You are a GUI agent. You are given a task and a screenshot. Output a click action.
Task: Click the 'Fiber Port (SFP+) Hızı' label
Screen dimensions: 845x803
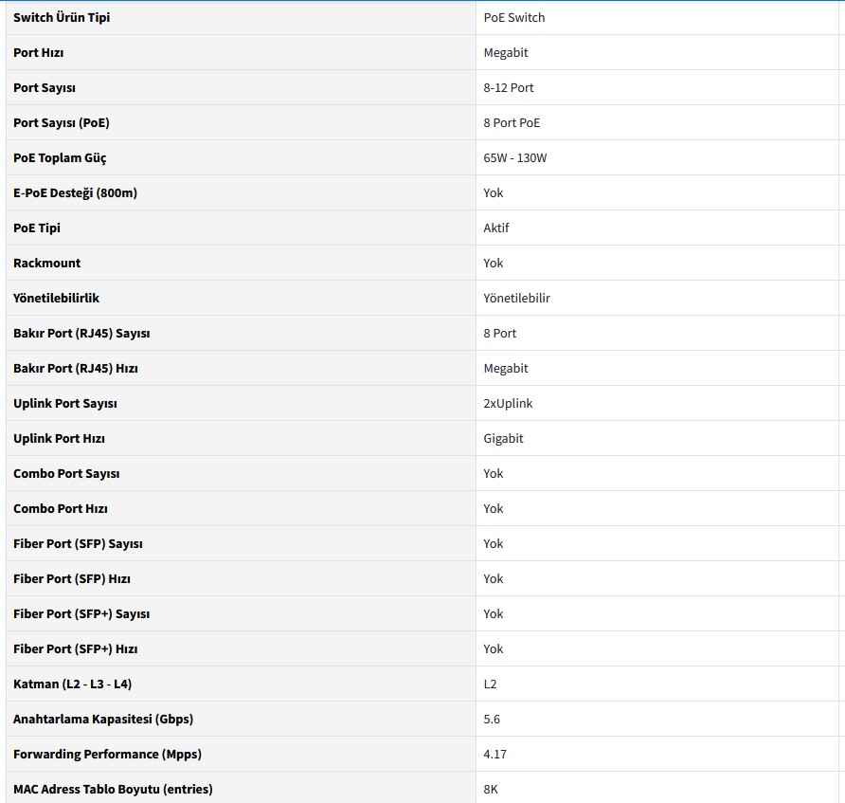point(76,648)
